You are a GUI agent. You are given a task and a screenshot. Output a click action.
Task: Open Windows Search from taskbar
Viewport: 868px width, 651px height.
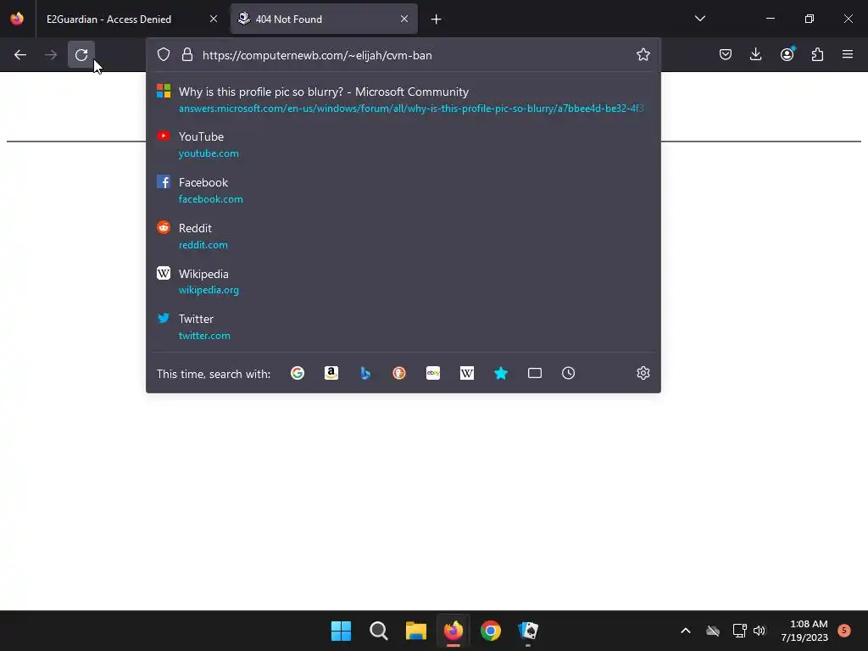(x=379, y=631)
